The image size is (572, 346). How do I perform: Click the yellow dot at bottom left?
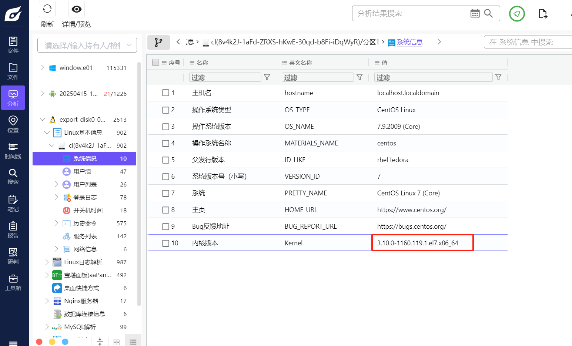point(52,342)
